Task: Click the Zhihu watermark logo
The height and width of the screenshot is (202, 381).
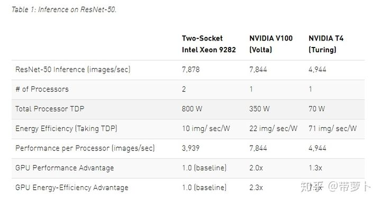Action: coord(312,187)
